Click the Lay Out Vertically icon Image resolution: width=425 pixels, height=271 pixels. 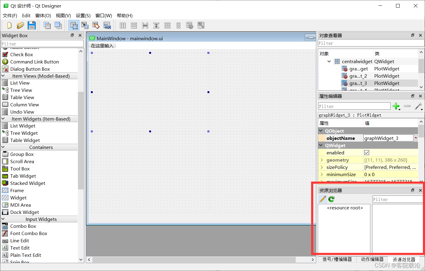(134, 25)
